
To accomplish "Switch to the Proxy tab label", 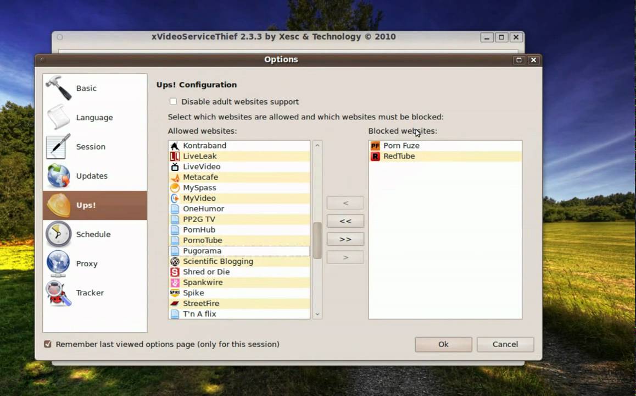I will pos(87,263).
